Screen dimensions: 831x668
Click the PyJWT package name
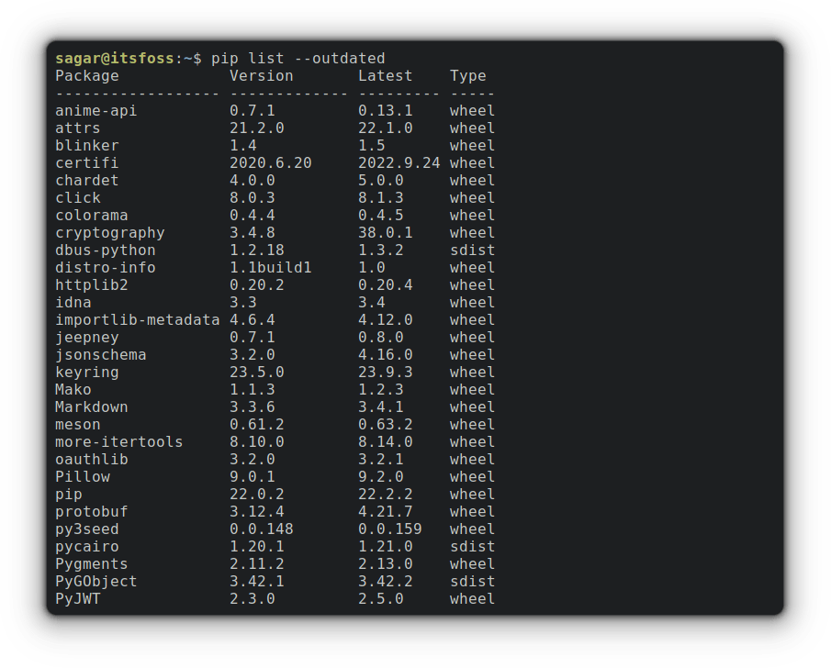click(x=77, y=599)
